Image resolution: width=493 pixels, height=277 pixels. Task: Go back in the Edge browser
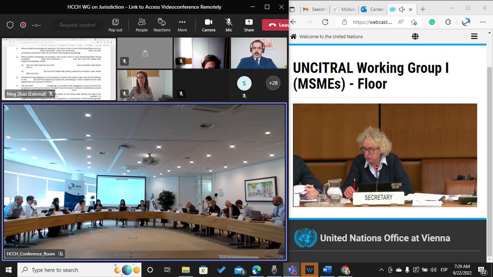tap(293, 22)
